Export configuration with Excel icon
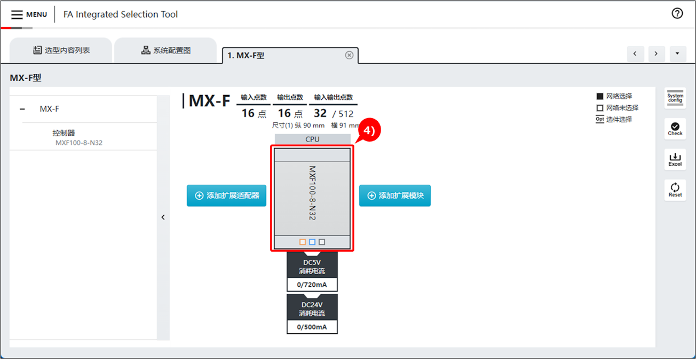Image resolution: width=696 pixels, height=359 pixels. tap(675, 159)
